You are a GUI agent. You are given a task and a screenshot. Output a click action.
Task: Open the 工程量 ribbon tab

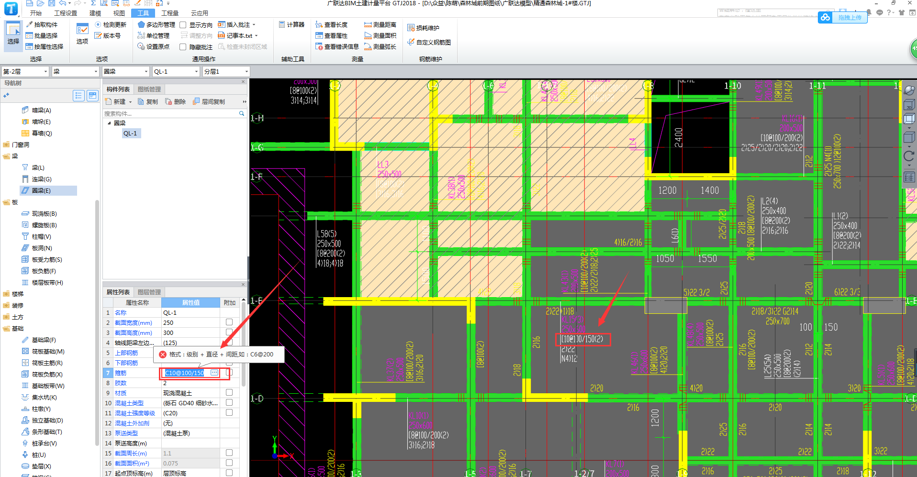tap(170, 13)
